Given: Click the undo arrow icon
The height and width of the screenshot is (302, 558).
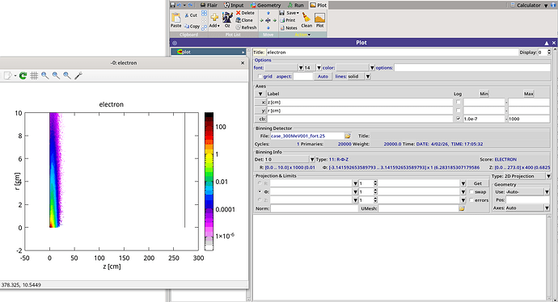Looking at the screenshot, I should click(x=180, y=5).
